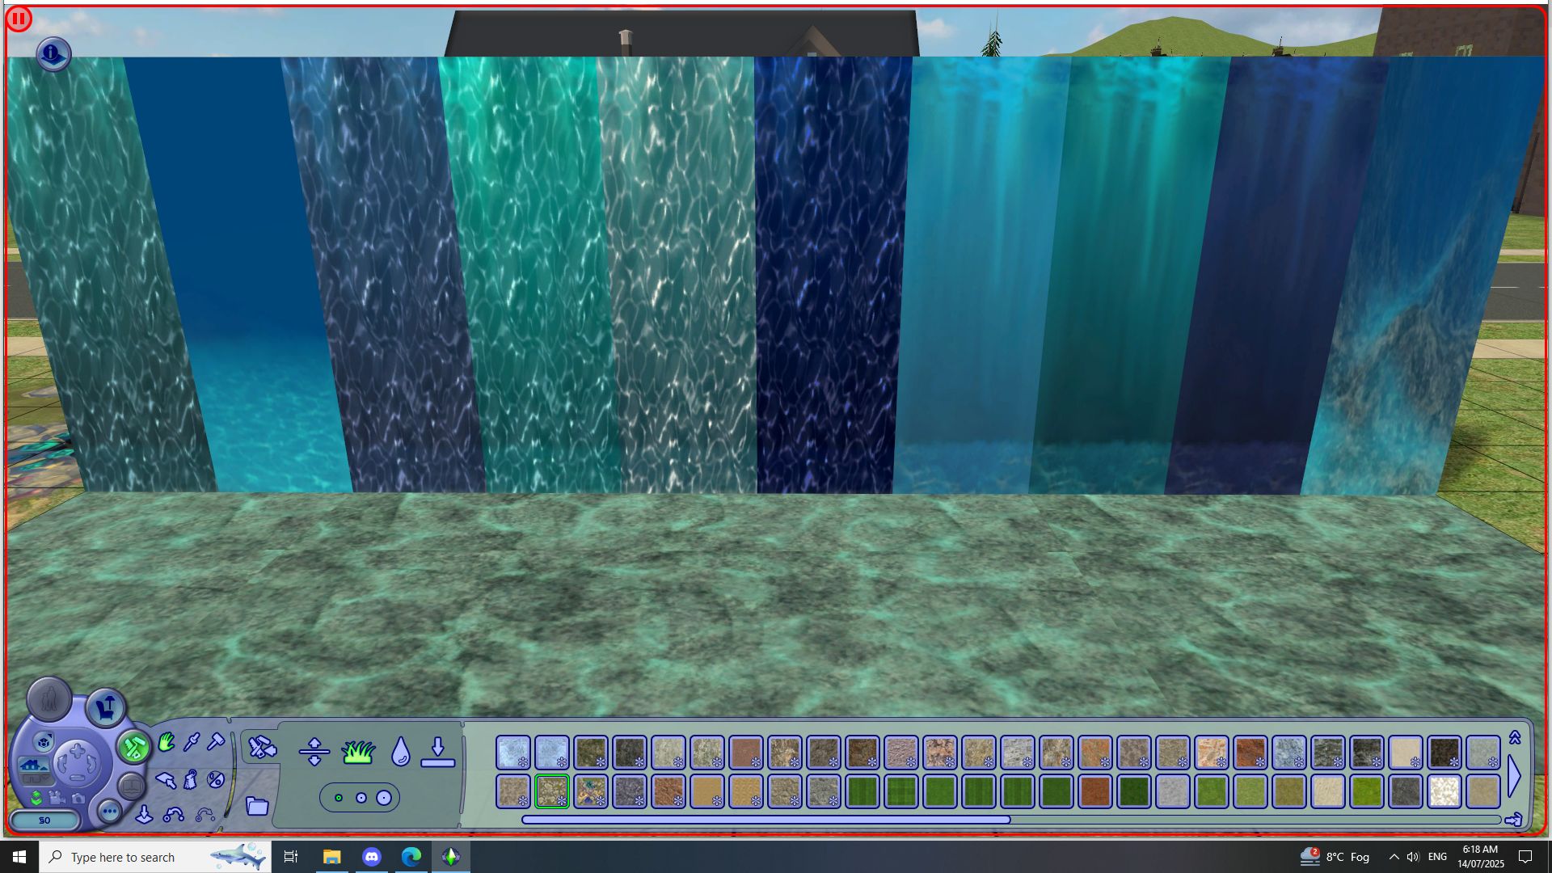This screenshot has height=873, width=1552.
Task: Choose the medium brush size
Action: (x=361, y=798)
